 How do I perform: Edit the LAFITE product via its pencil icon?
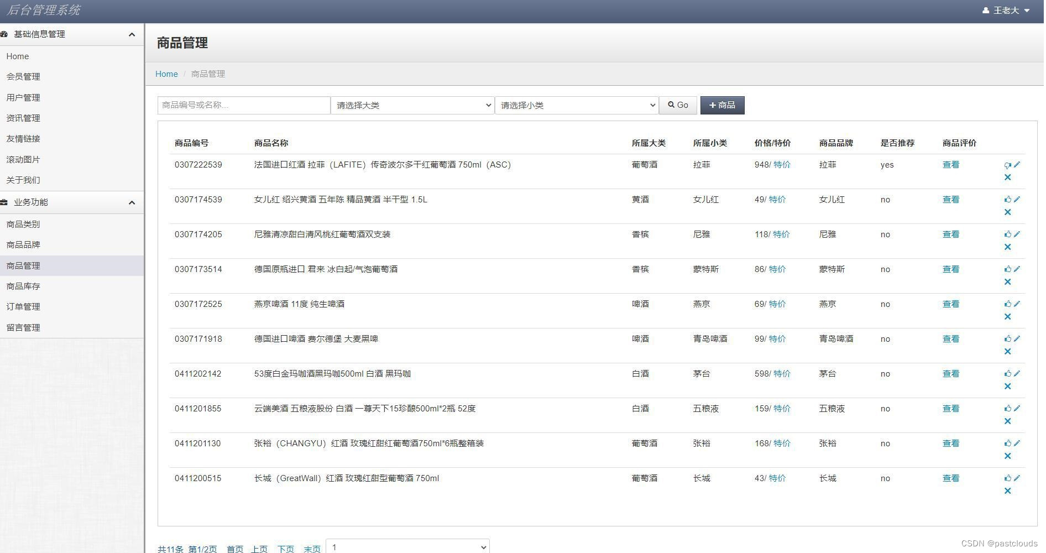point(1017,164)
